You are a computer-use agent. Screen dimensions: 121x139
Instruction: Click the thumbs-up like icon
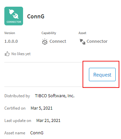[x=7, y=54]
